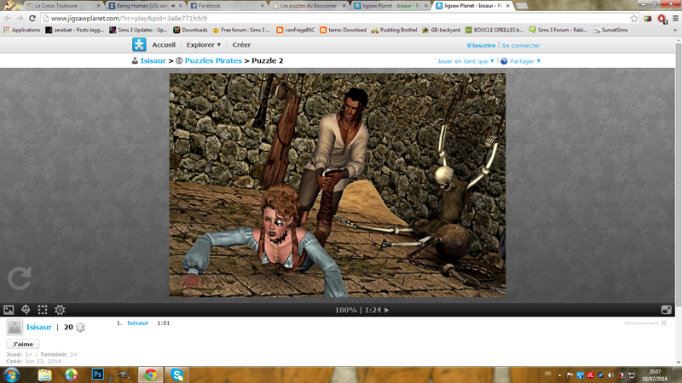Screen dimensions: 682x383
Task: Bookmark this page with the star
Action: click(634, 18)
